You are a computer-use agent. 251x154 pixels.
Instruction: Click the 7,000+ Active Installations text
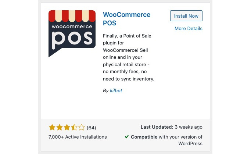tap(78, 137)
